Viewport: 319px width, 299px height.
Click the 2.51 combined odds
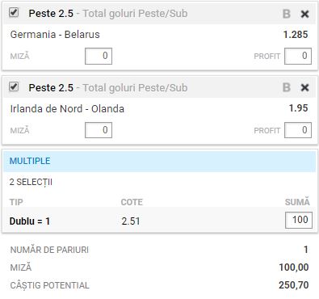tap(131, 221)
